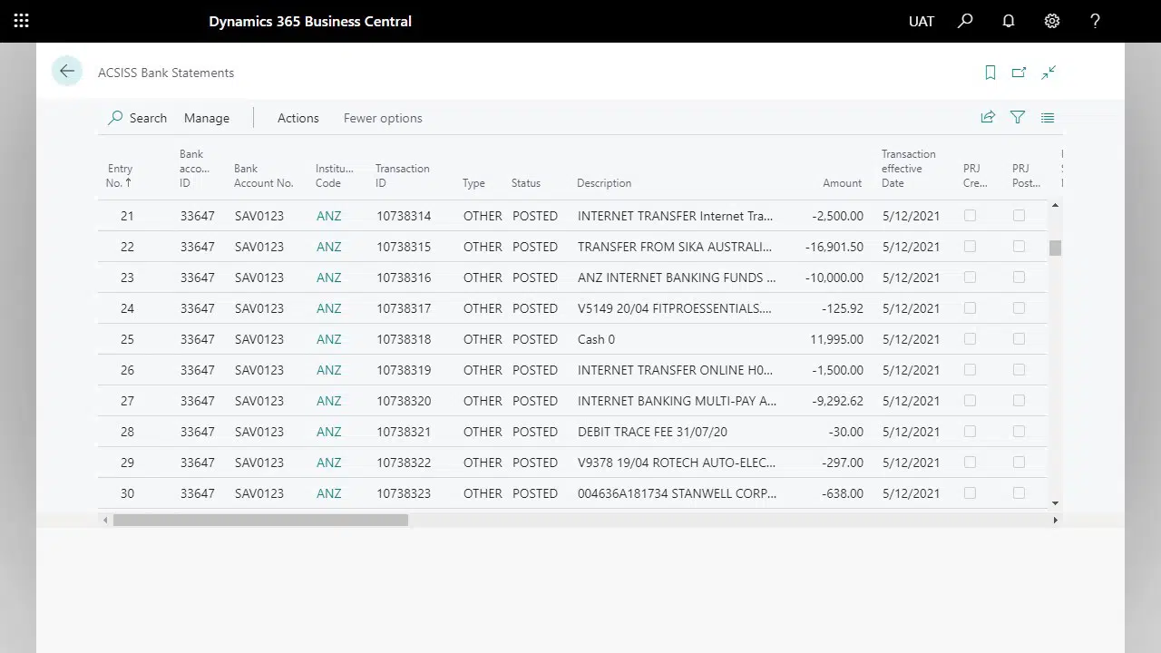This screenshot has height=653, width=1161.
Task: Open the help question mark
Action: coord(1096,21)
